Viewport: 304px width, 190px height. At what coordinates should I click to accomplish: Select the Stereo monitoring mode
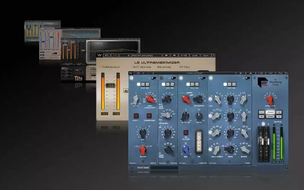click(270, 112)
